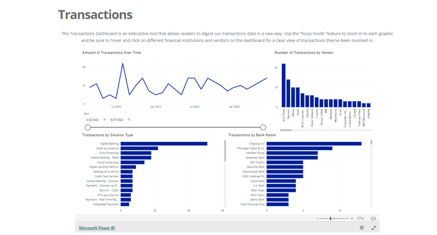Select the Cards-as-a-Service bar
The image size is (437, 235).
(x=140, y=148)
